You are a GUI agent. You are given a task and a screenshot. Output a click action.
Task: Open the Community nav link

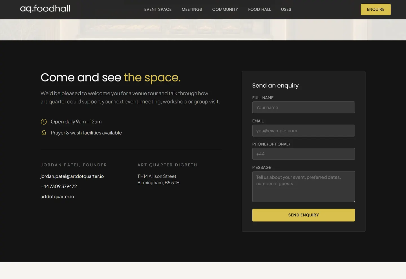tap(225, 10)
